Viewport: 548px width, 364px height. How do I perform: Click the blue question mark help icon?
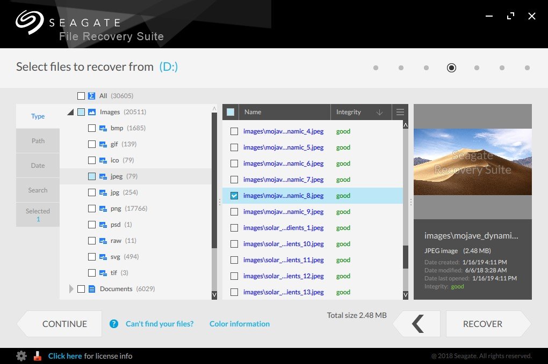[113, 324]
